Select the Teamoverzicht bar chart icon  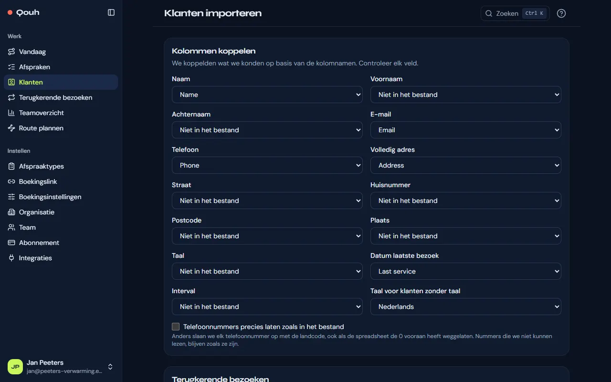point(11,113)
